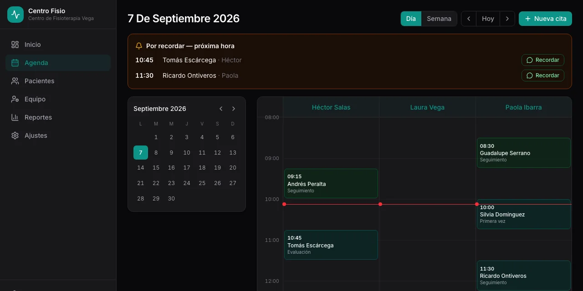
Task: Show previous month in mini calendar
Action: coord(221,109)
